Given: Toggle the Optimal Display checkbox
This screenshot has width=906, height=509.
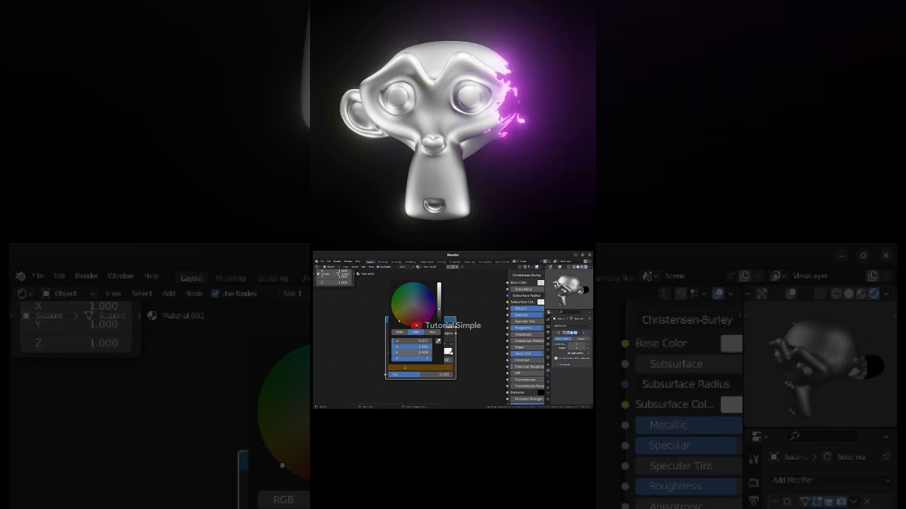Looking at the screenshot, I should [568, 353].
